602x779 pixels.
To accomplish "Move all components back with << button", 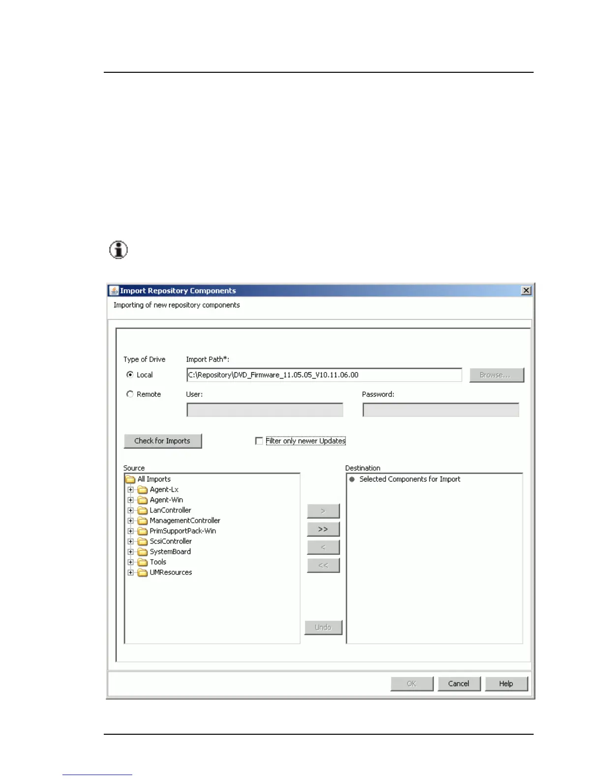I will [x=323, y=566].
